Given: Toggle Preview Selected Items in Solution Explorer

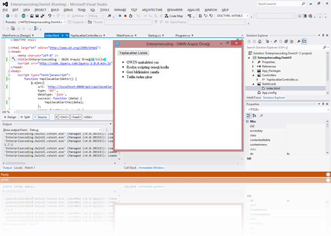Looking at the screenshot, I should 304,41.
